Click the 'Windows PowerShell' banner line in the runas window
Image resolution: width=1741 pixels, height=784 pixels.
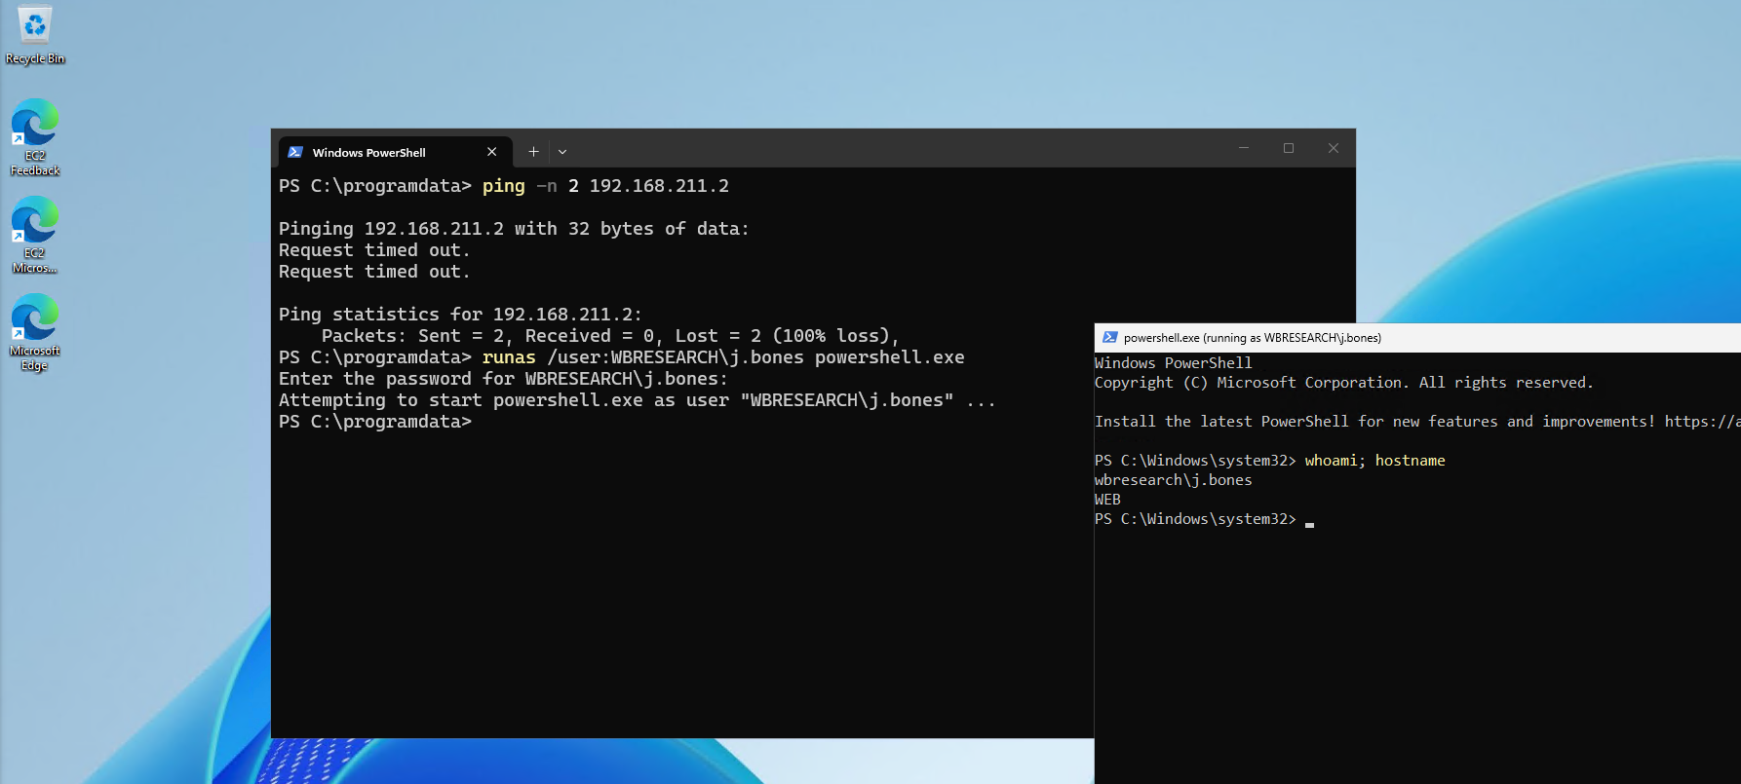1174,363
